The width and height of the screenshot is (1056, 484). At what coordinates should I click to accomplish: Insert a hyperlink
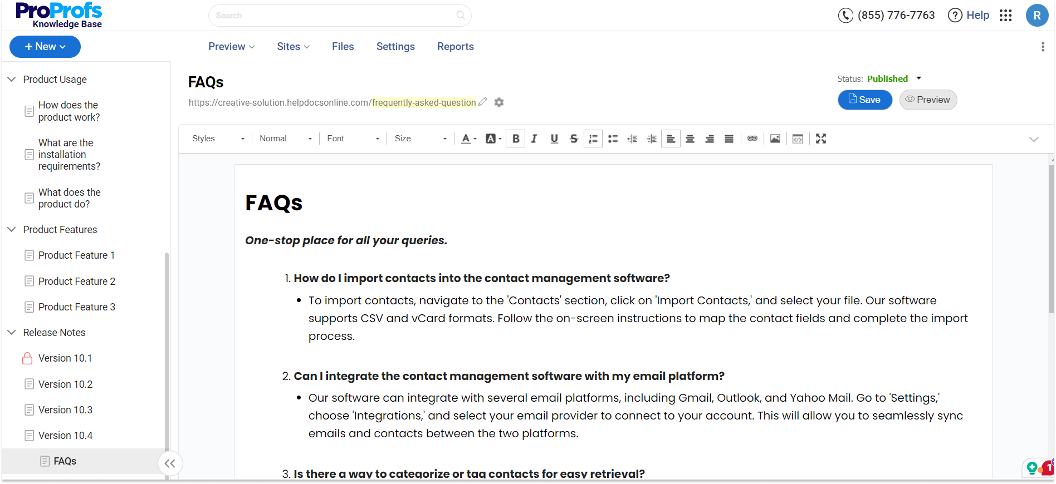pyautogui.click(x=752, y=139)
